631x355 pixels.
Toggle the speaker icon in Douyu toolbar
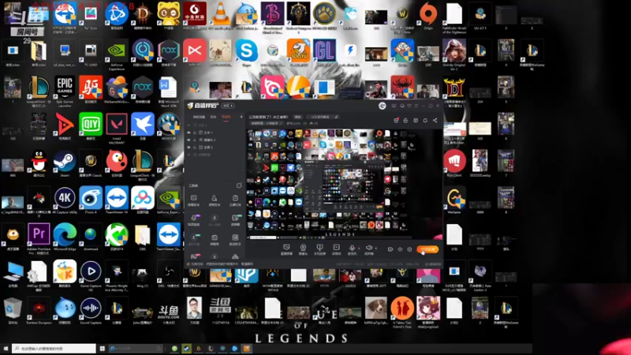pyautogui.click(x=368, y=248)
